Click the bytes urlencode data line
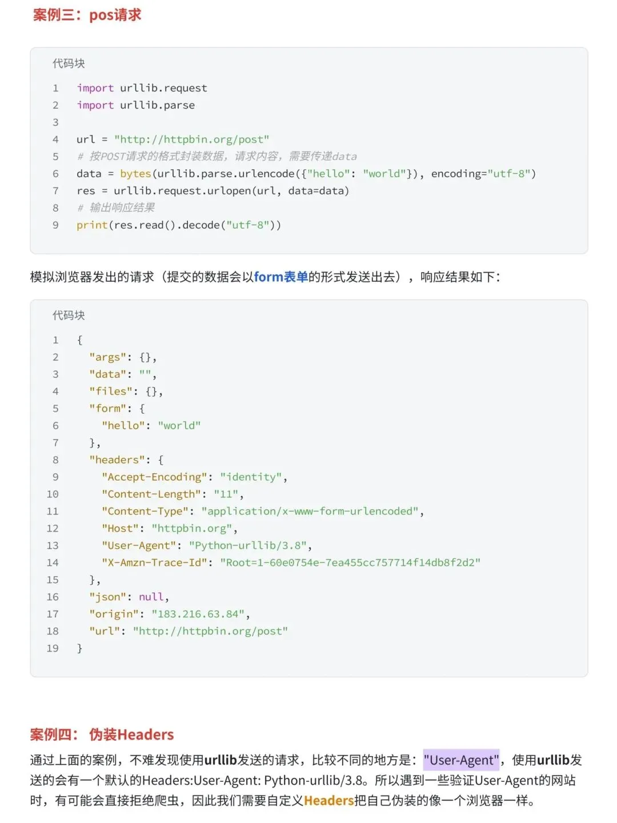This screenshot has width=617, height=823. click(306, 174)
